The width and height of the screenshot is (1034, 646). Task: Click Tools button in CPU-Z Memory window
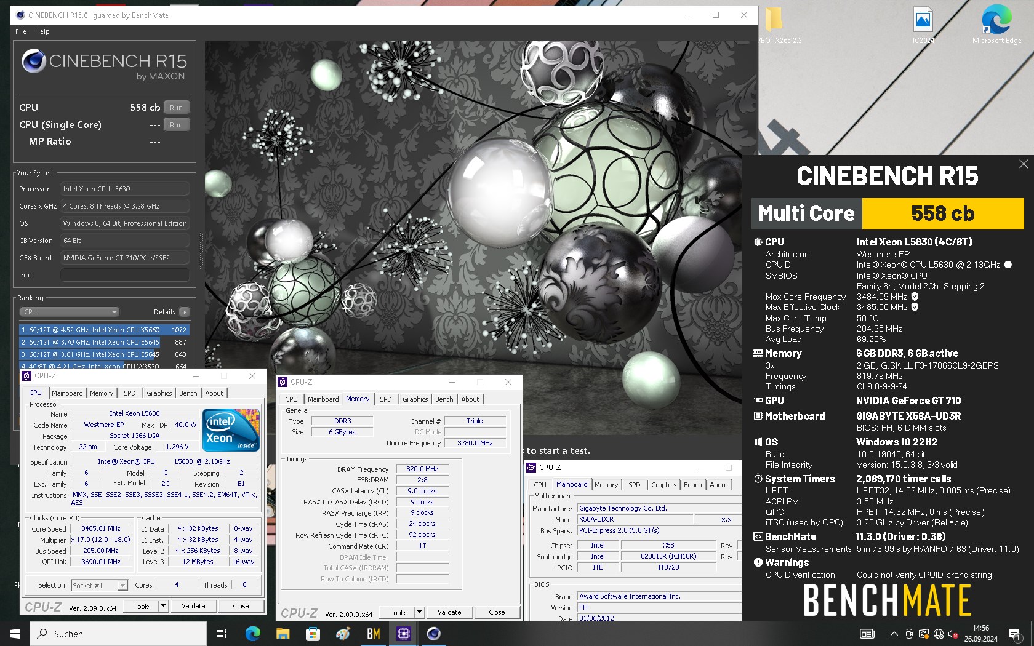397,612
